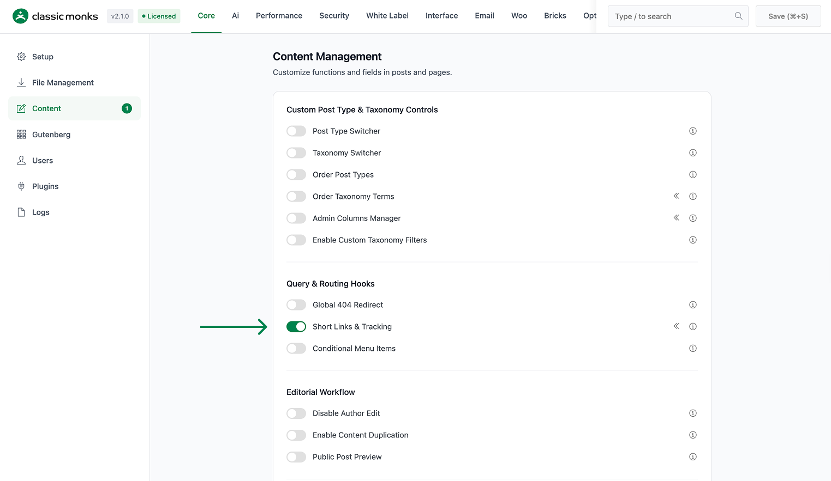Open the Interface tab

[x=441, y=16]
